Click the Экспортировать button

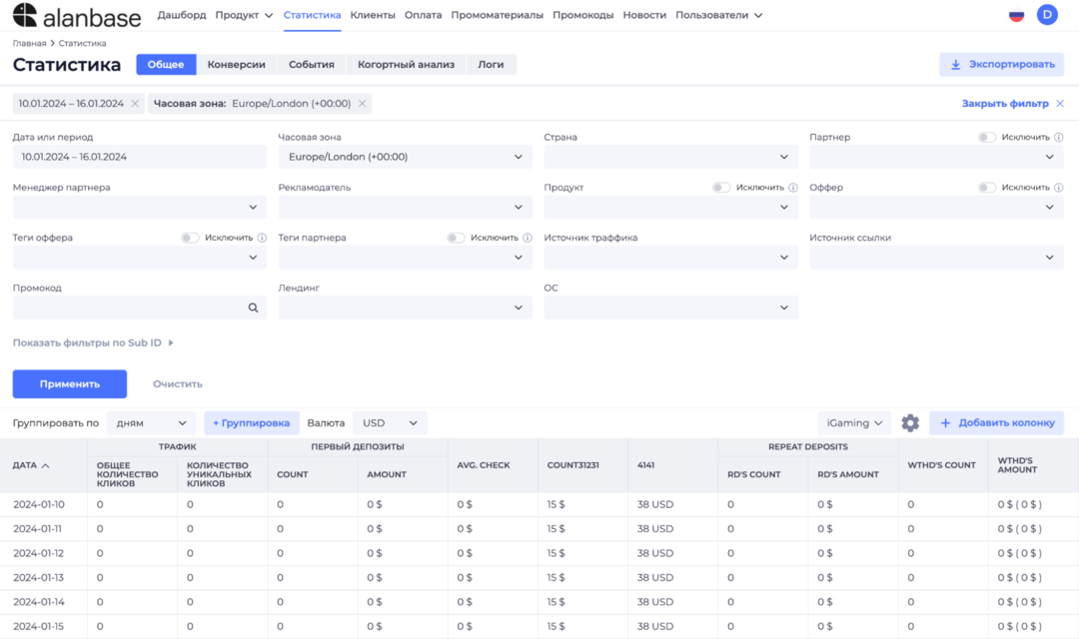(x=1001, y=65)
